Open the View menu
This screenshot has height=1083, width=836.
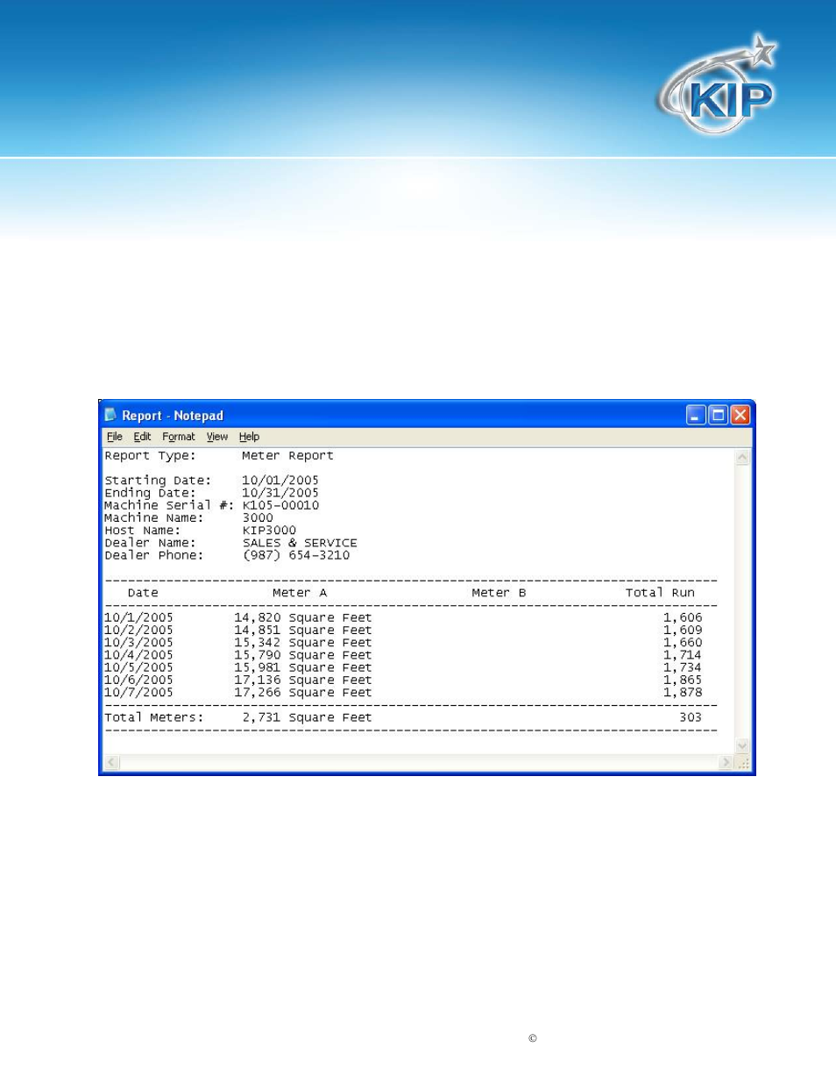(217, 437)
